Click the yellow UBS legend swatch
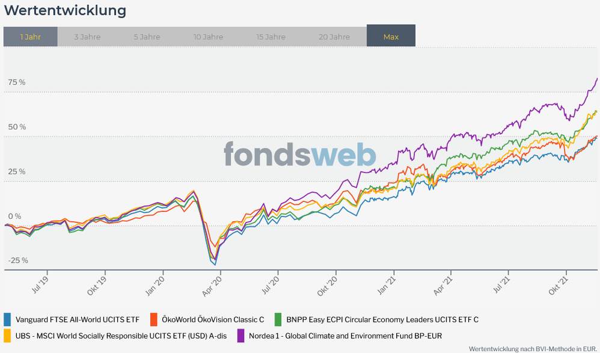The width and height of the screenshot is (600, 353). click(x=8, y=335)
